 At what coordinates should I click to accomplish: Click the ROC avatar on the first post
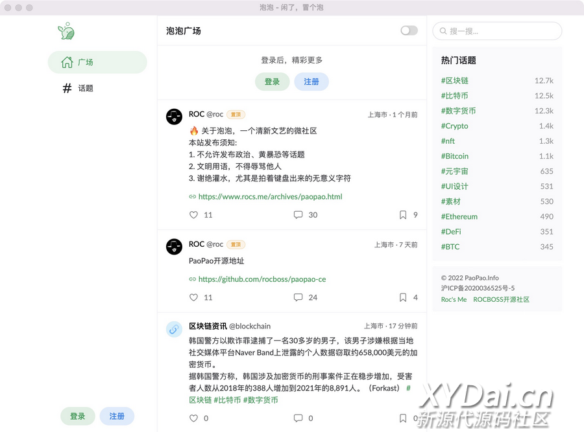[x=174, y=117]
